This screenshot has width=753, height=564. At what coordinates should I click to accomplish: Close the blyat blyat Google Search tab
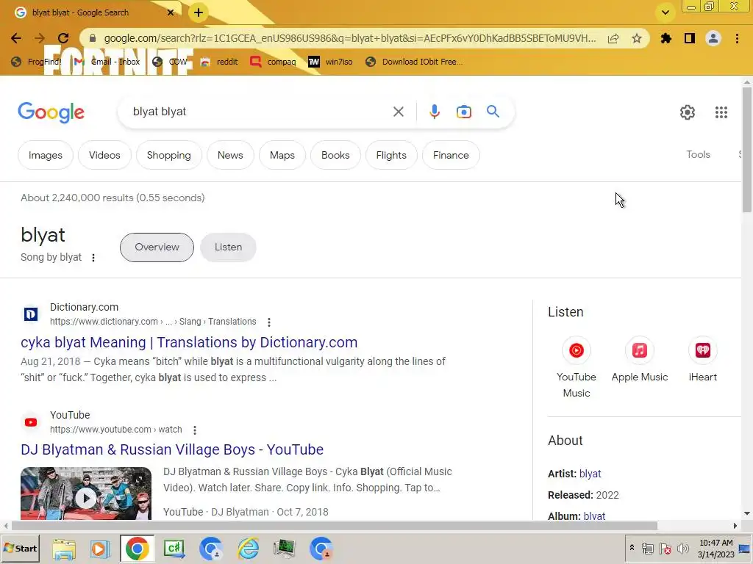click(x=171, y=12)
